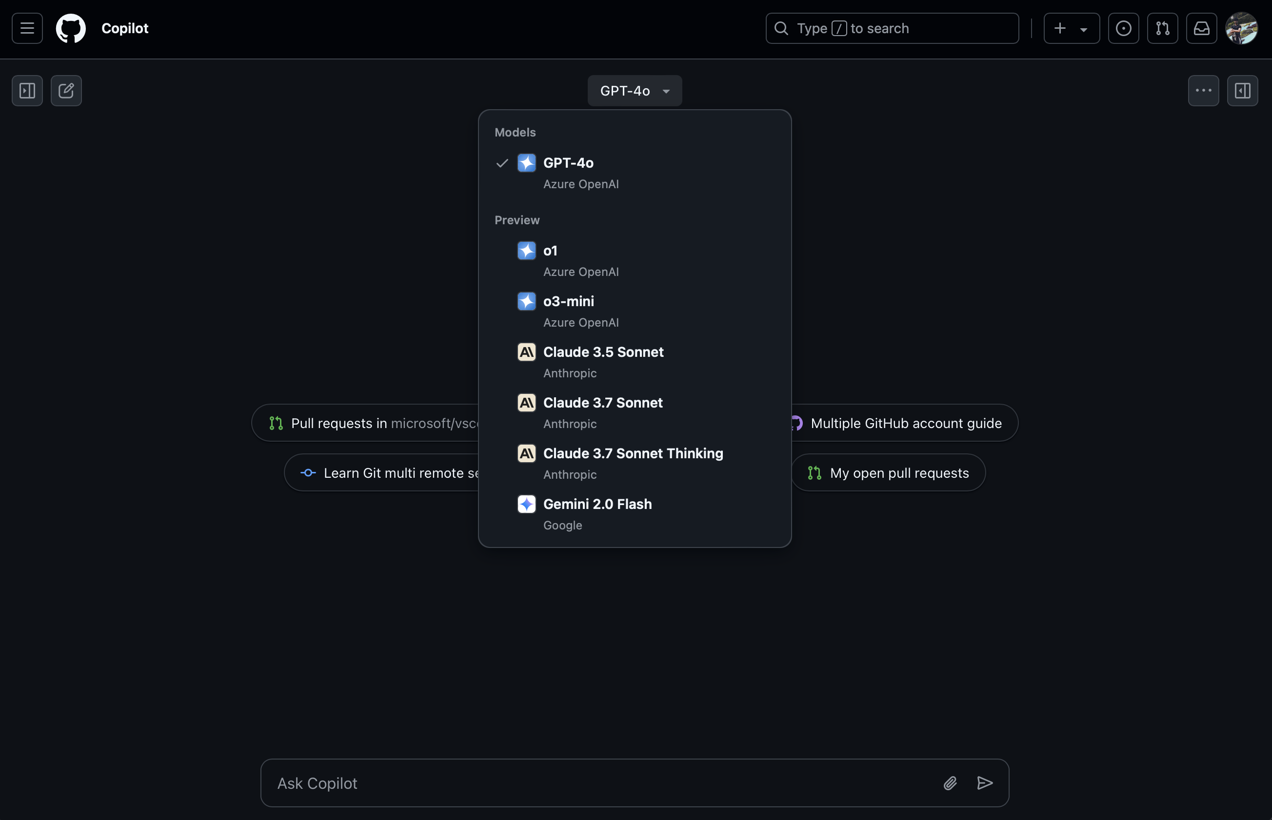Focus the 'Type / to search' field
1272x820 pixels.
point(892,28)
